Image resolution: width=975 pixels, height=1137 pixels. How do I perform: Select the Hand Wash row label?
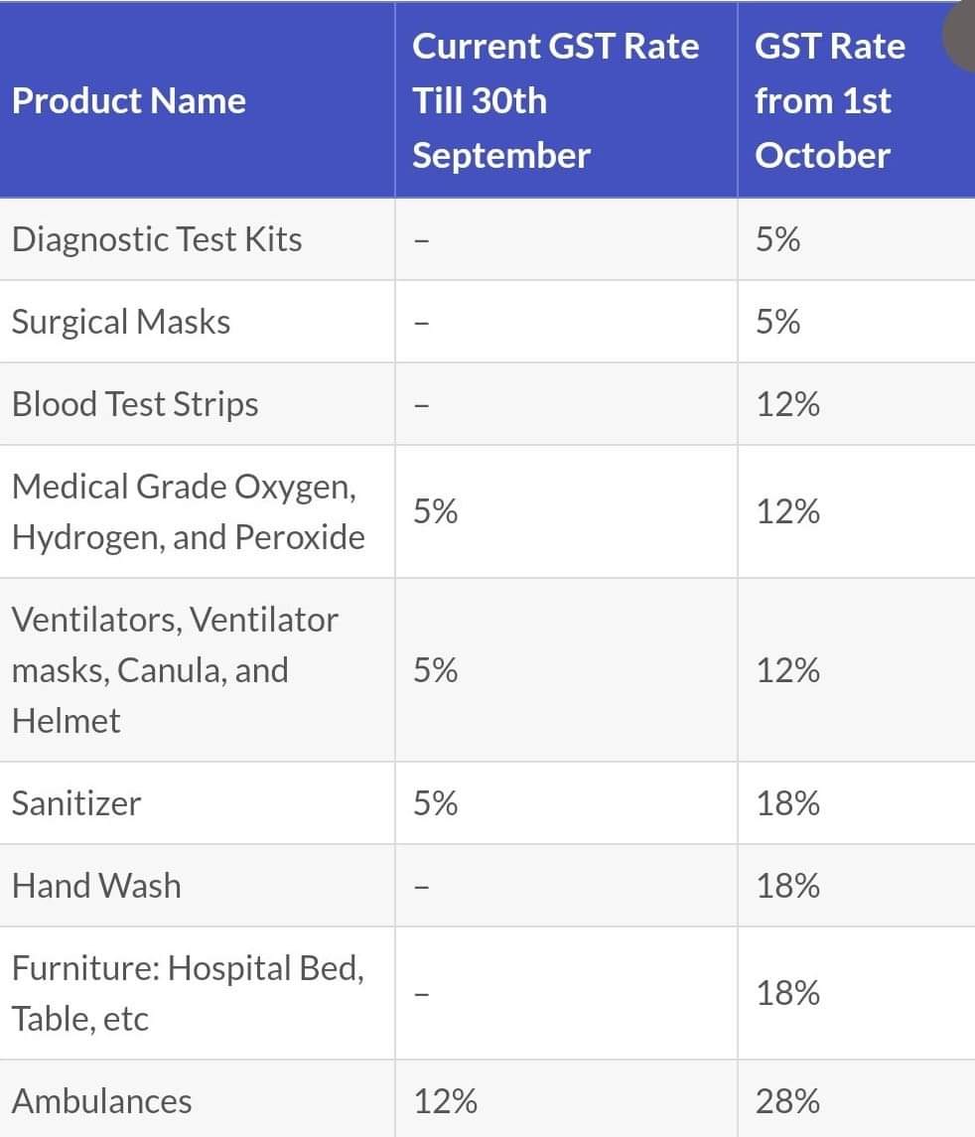[x=96, y=886]
